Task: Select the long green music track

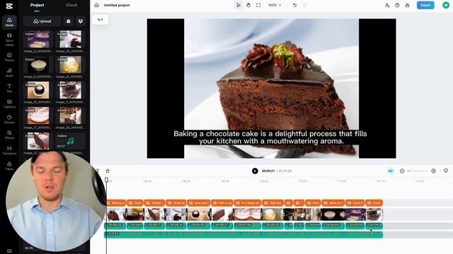Action: [x=243, y=234]
